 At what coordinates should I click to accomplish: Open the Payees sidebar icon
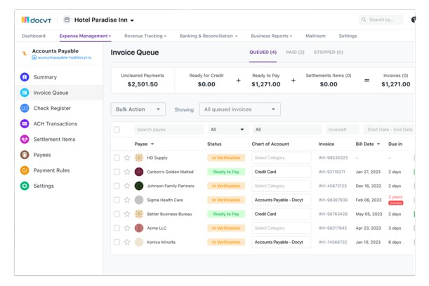25,155
